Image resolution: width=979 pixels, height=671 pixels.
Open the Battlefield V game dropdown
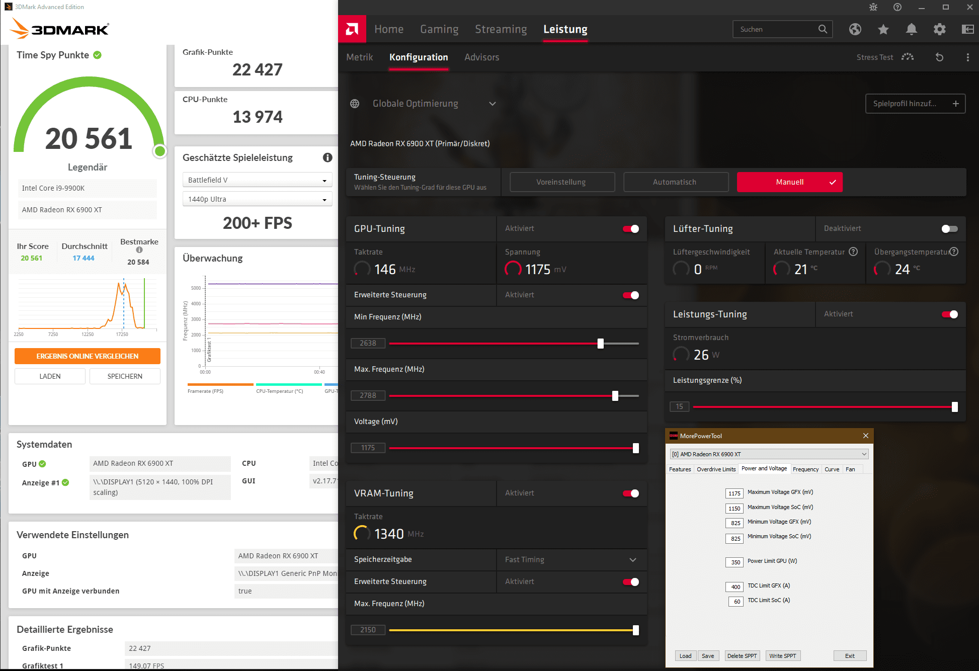(257, 180)
